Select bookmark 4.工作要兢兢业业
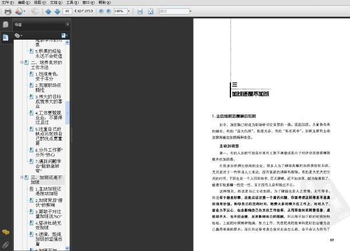Image resolution: width=350 pixels, height=251 pixels. 48,117
